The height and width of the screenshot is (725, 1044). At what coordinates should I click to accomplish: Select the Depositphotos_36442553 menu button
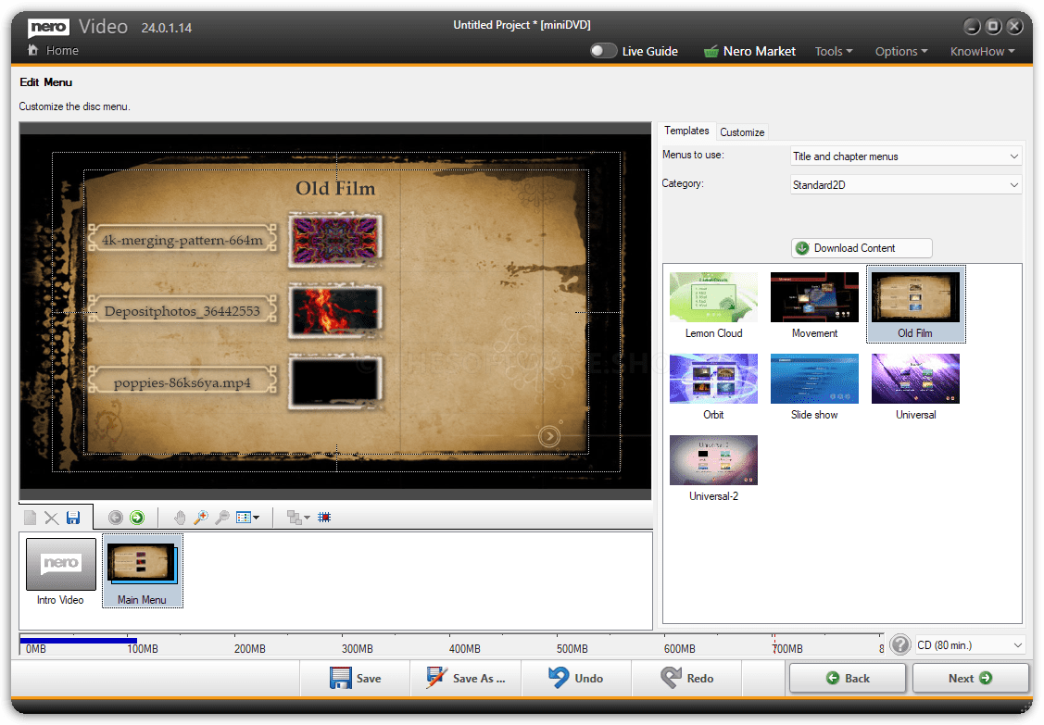click(182, 311)
